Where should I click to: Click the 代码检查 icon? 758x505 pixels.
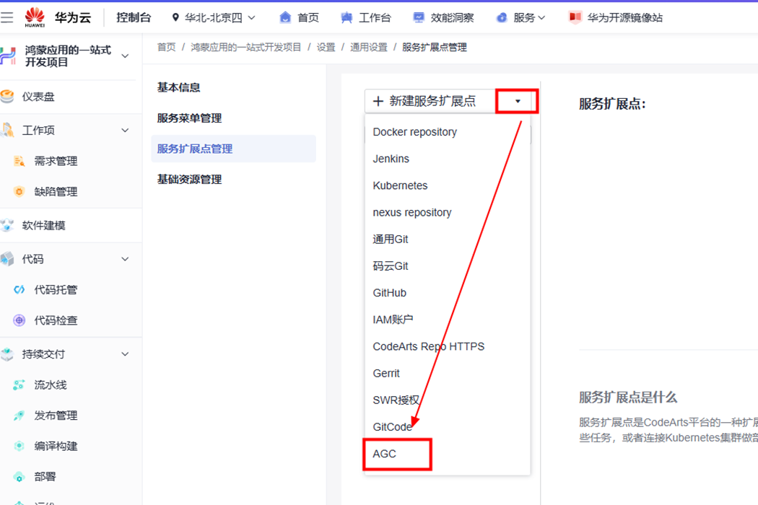coord(19,320)
